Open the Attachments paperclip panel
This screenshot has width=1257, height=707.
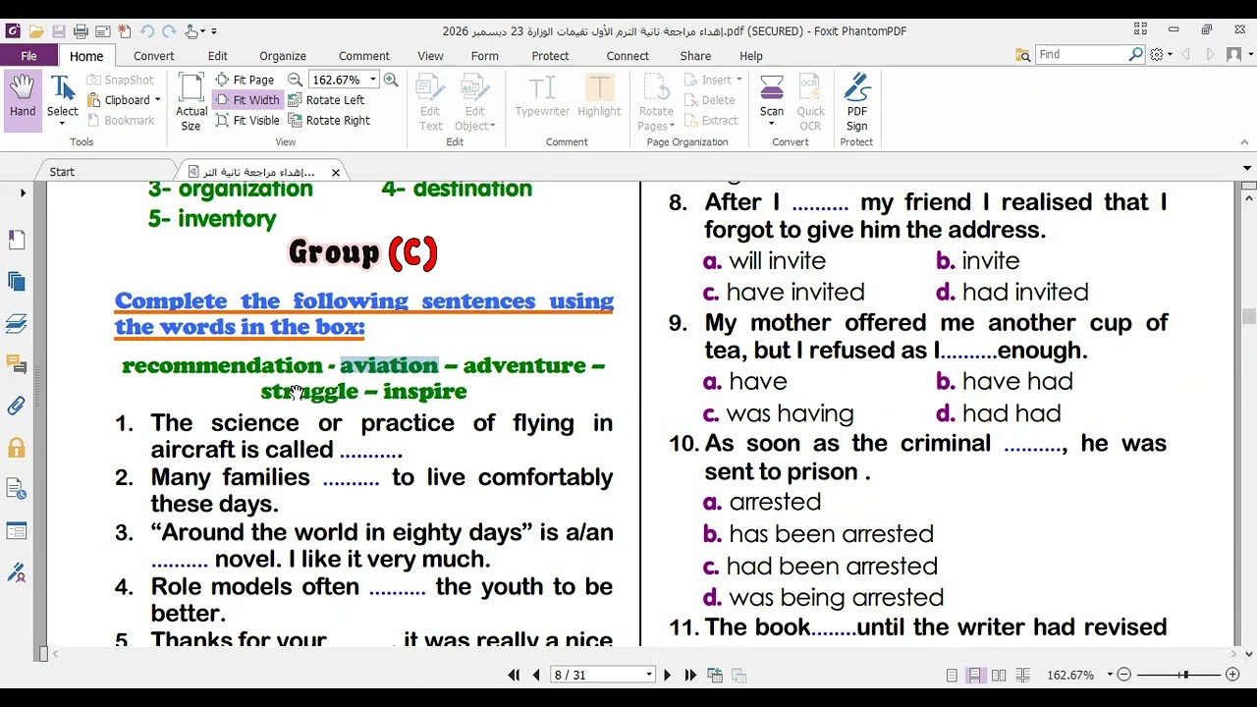(17, 406)
